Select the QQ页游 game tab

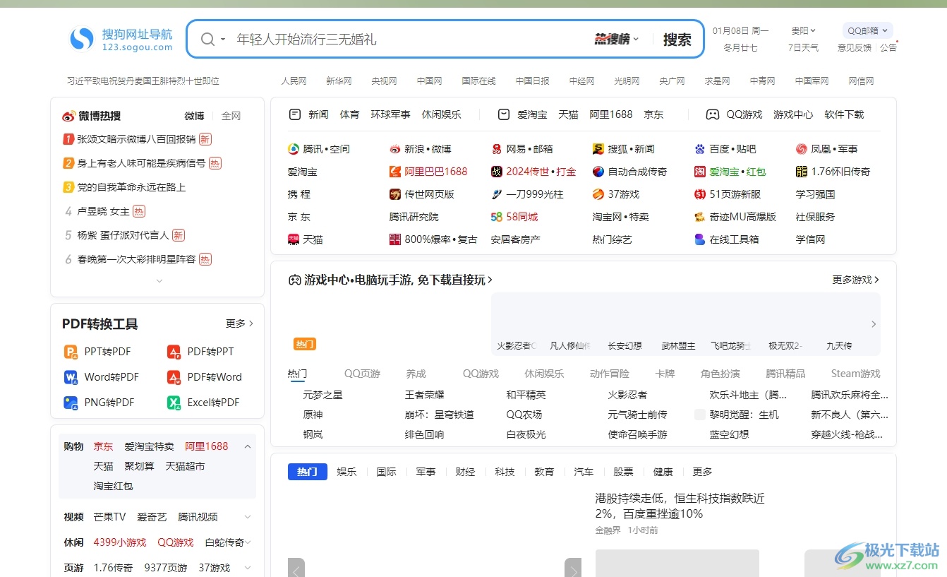(x=362, y=374)
